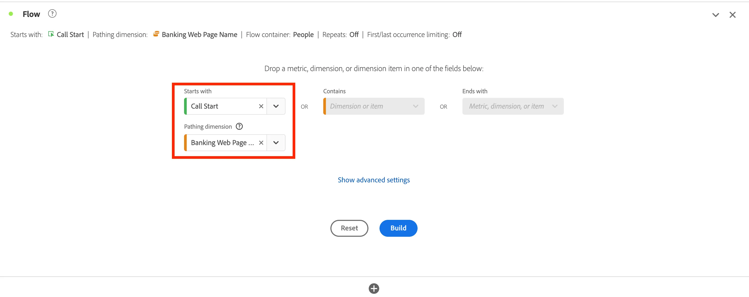
Task: Click the Reset button
Action: [349, 228]
